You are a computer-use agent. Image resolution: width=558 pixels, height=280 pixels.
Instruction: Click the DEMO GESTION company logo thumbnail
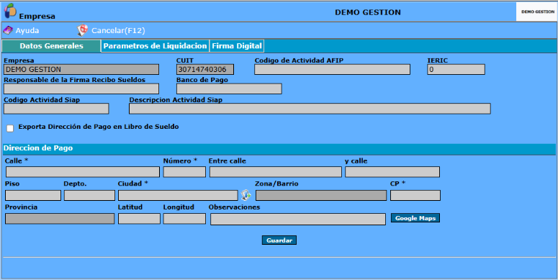coord(537,12)
